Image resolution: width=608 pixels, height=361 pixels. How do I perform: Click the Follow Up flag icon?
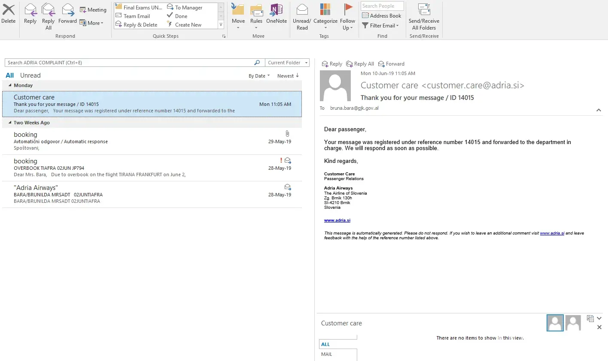point(347,10)
